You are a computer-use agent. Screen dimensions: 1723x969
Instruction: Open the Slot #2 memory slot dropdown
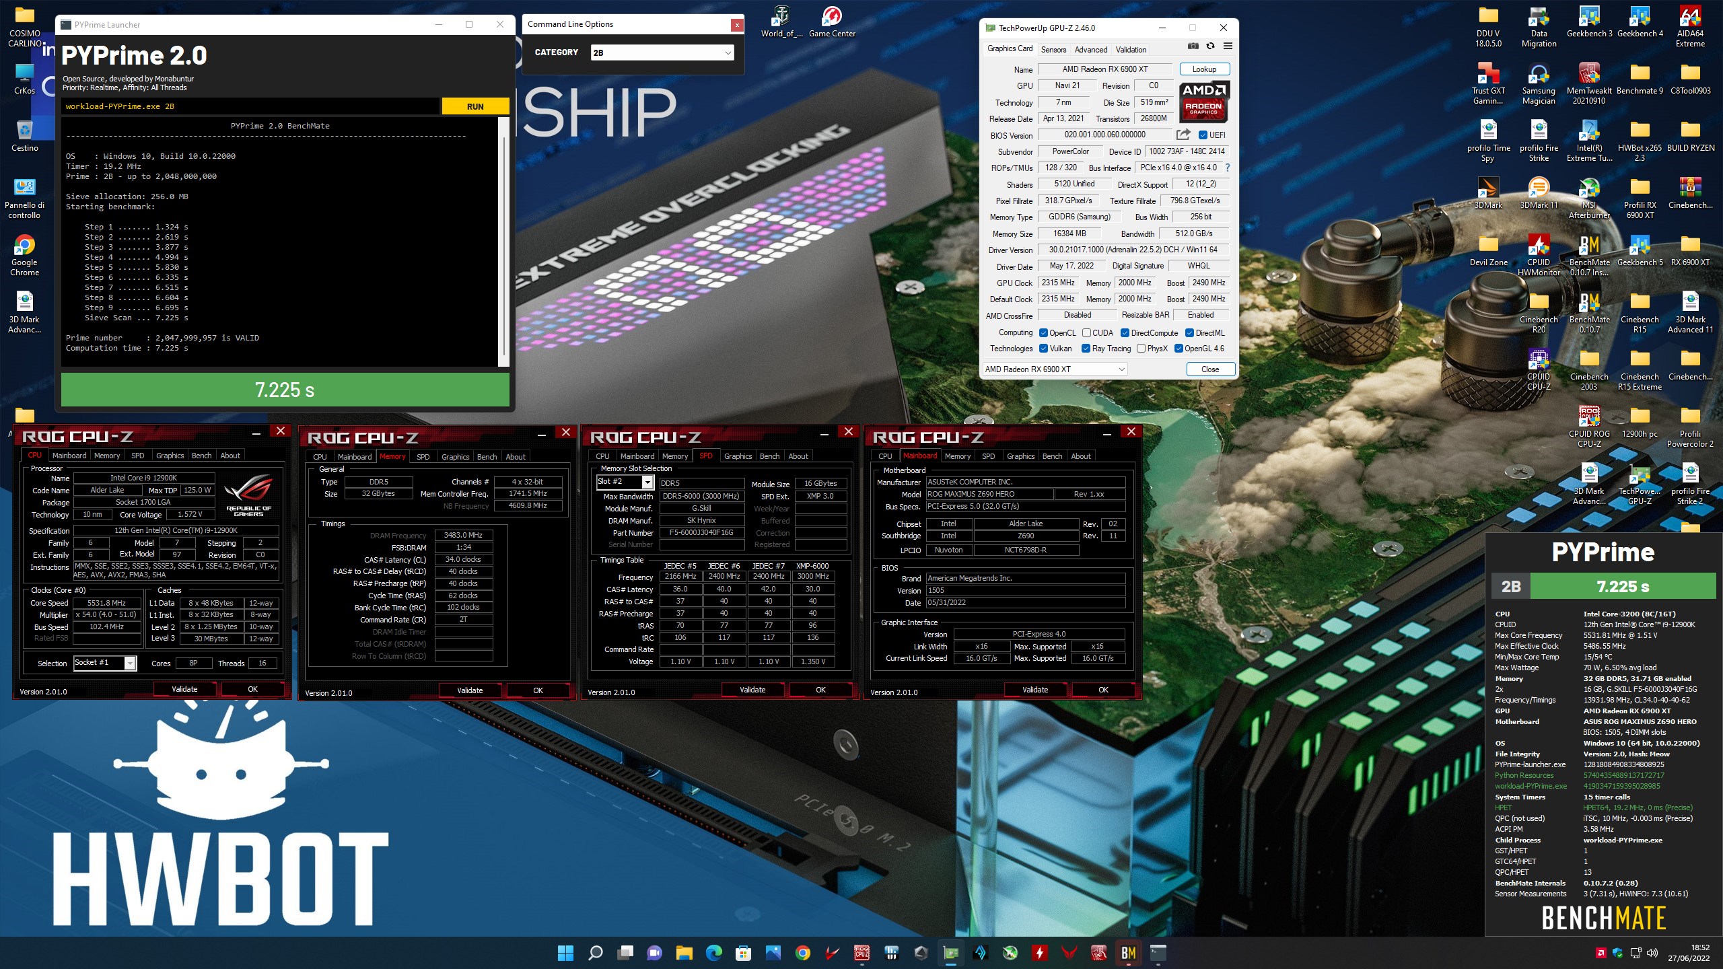[x=625, y=482]
